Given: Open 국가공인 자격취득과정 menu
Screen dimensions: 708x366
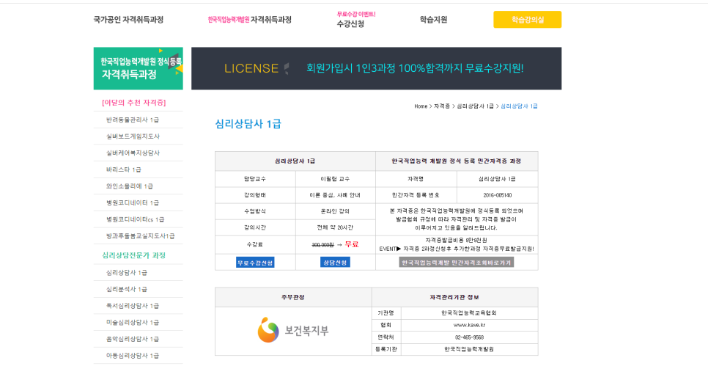Looking at the screenshot, I should [x=128, y=20].
